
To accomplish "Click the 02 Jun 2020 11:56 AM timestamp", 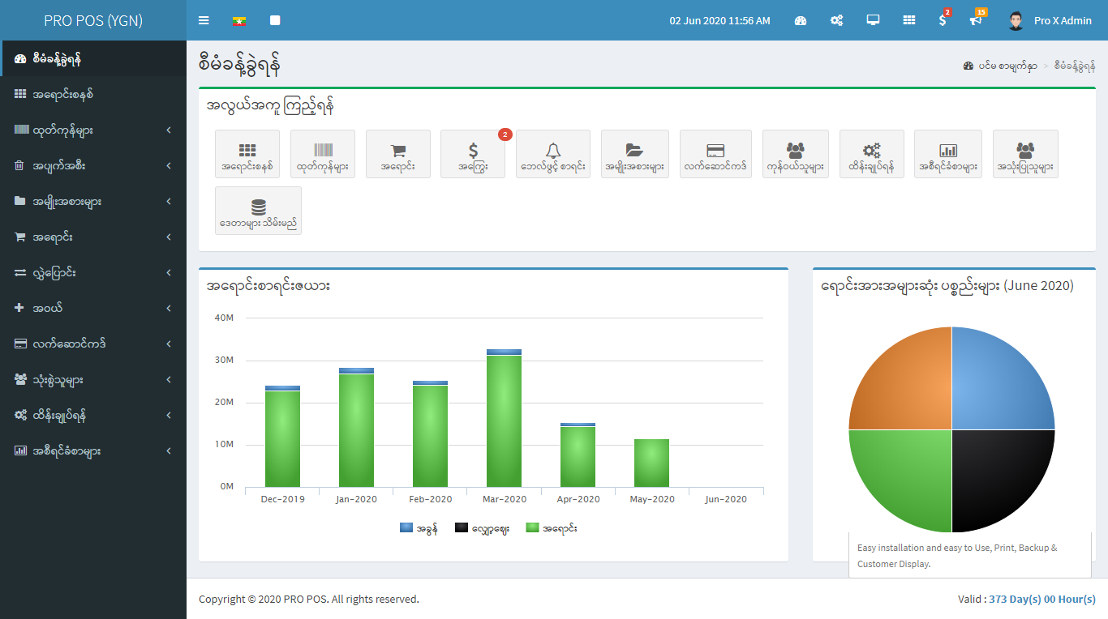I will [x=720, y=20].
